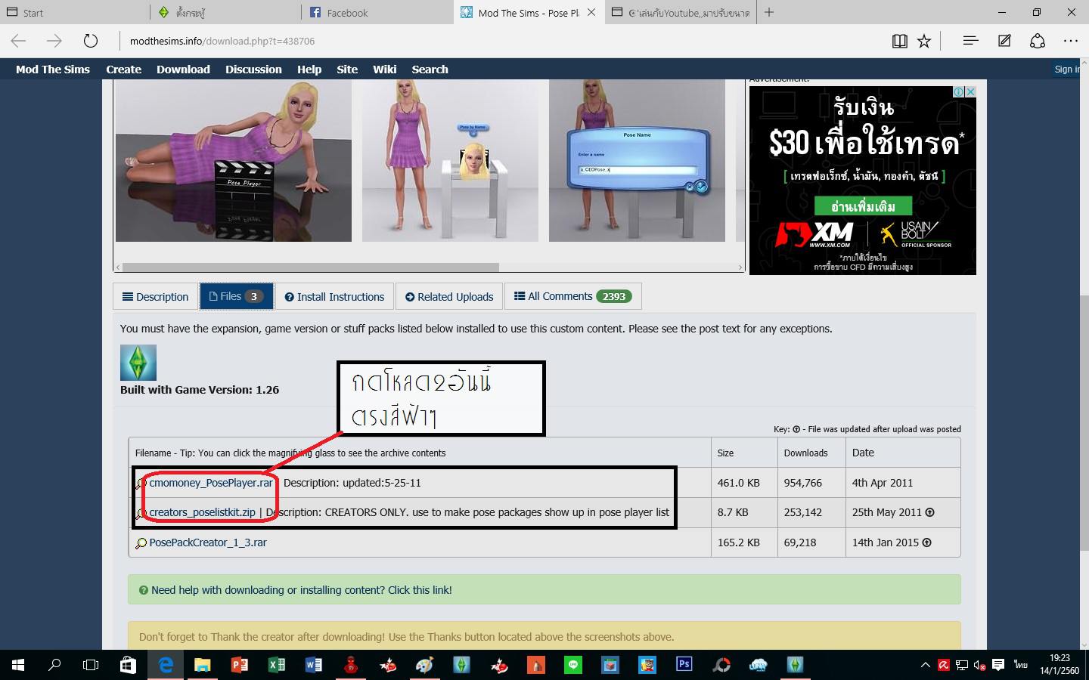Screen dimensions: 1089x680
Task: Click magnifying glass beside creators_poselistkit.zip
Action: [x=141, y=513]
